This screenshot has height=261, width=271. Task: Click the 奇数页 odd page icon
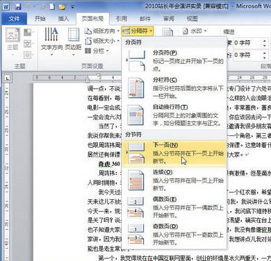tap(136, 234)
